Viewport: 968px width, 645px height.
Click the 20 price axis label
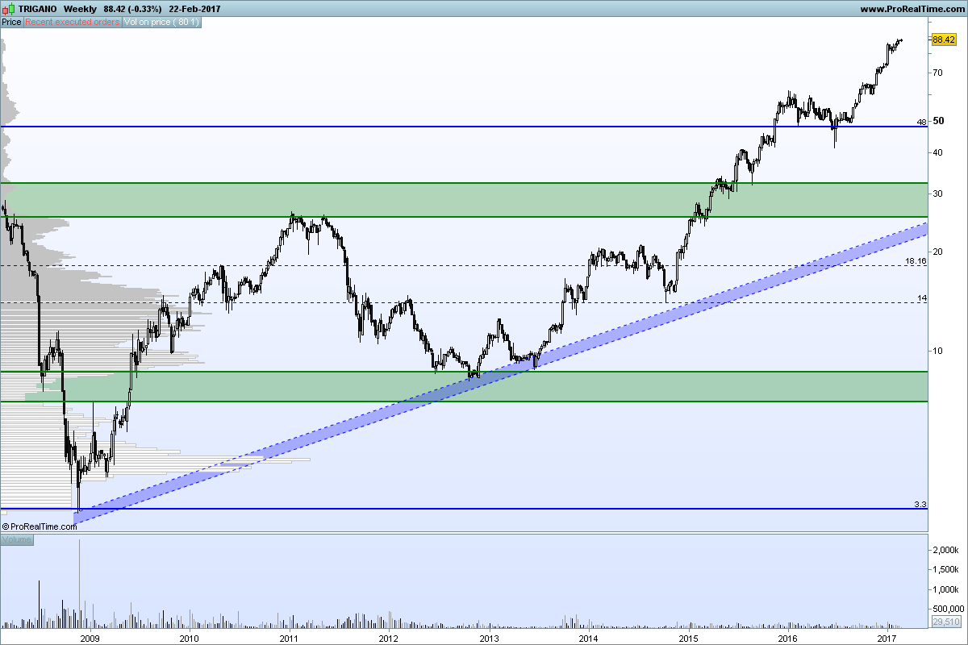(937, 252)
